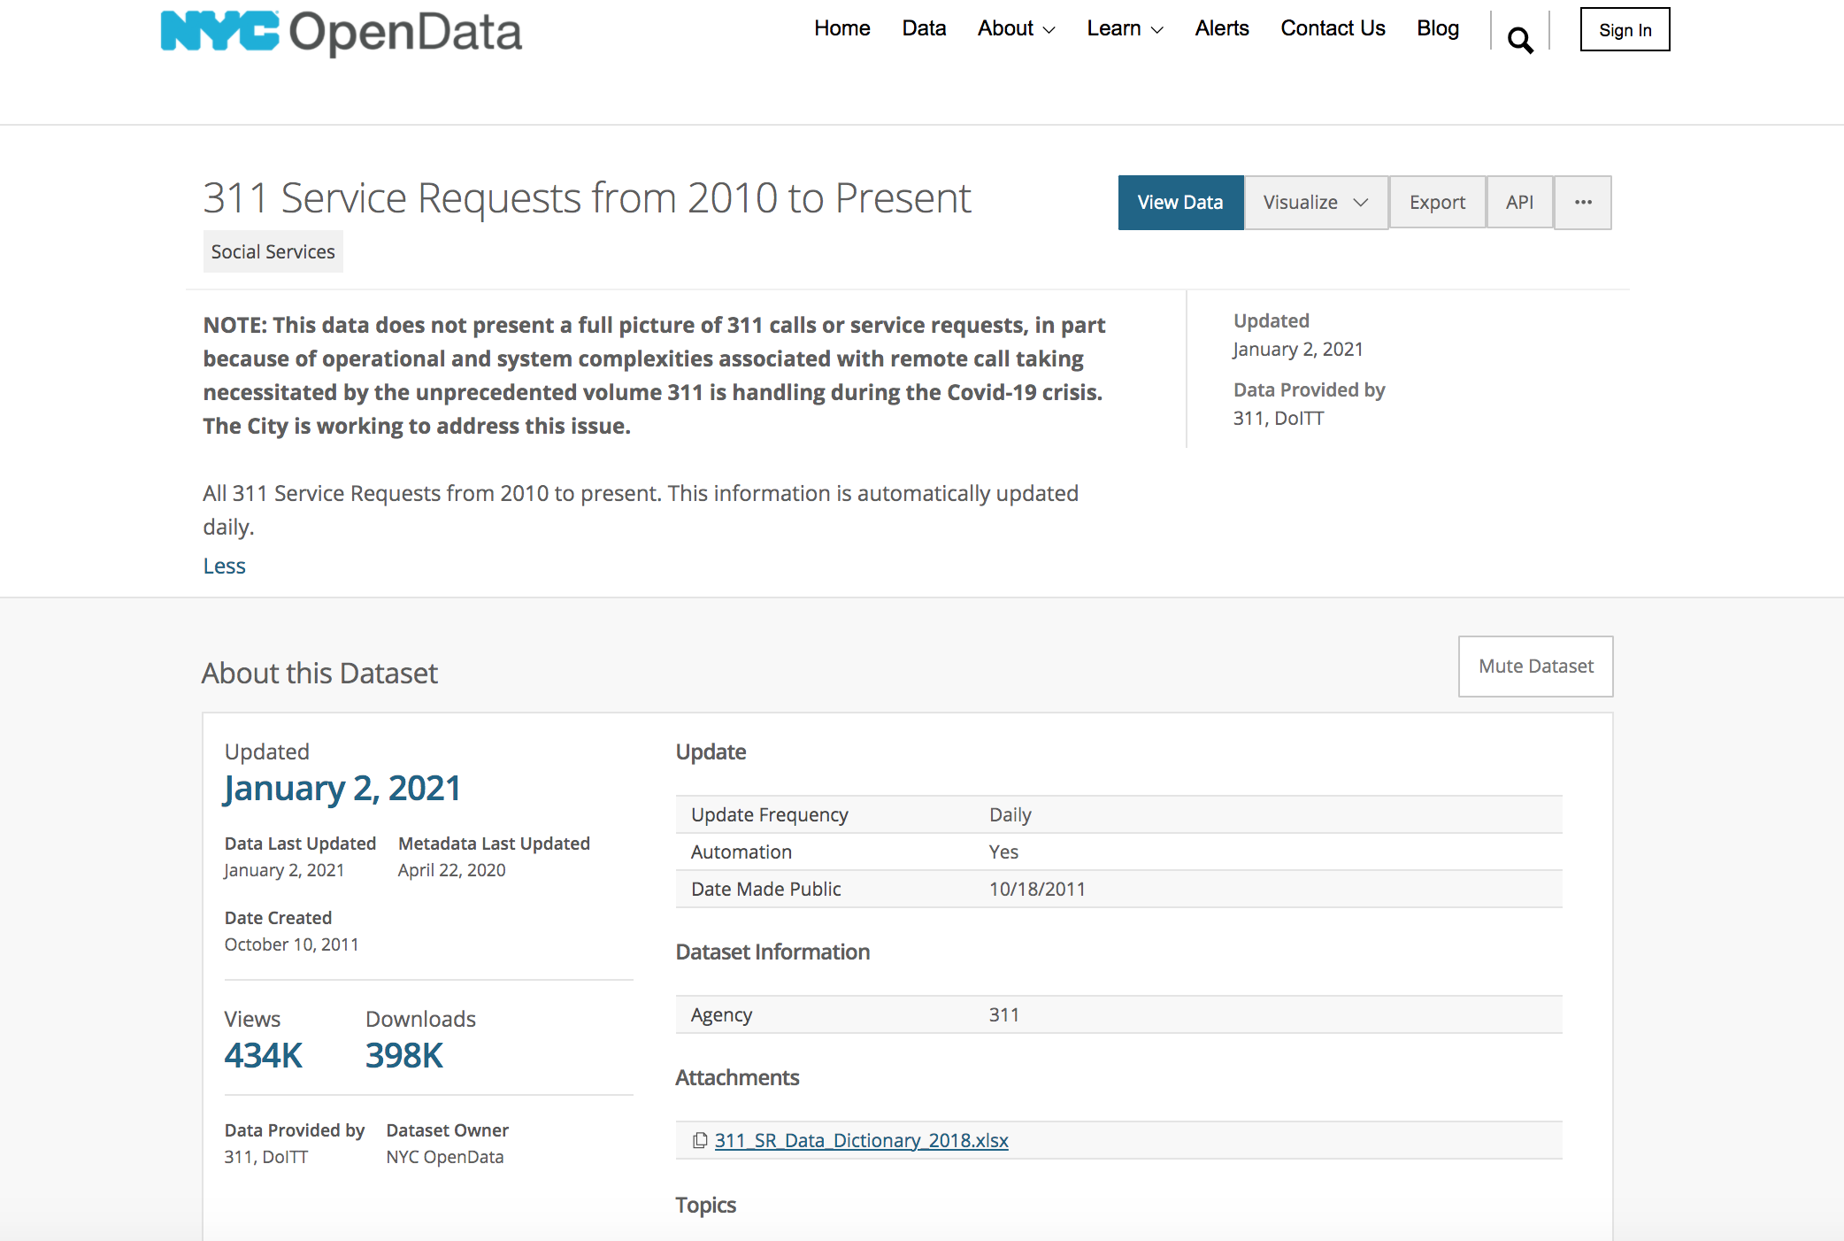Mute Dataset via the button
This screenshot has width=1844, height=1241.
tap(1535, 667)
